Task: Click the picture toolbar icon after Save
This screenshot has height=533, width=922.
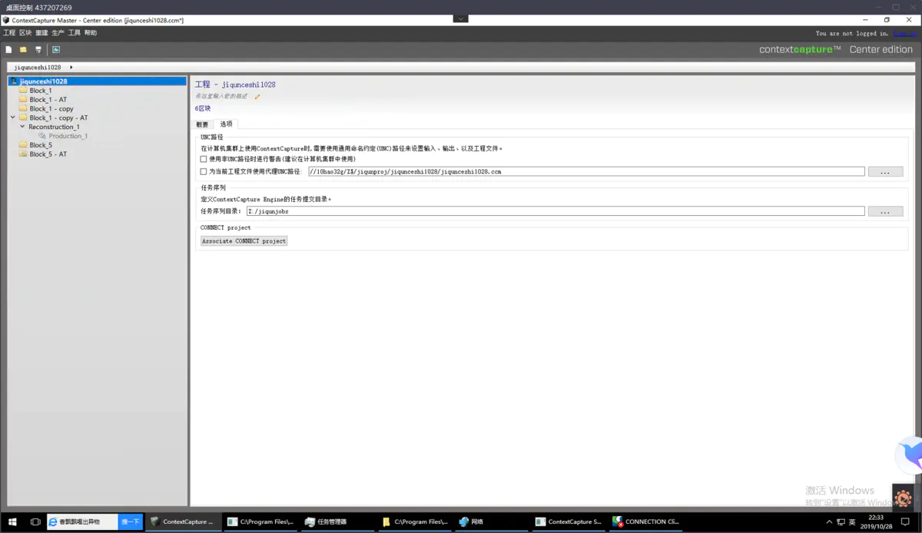Action: coord(56,49)
